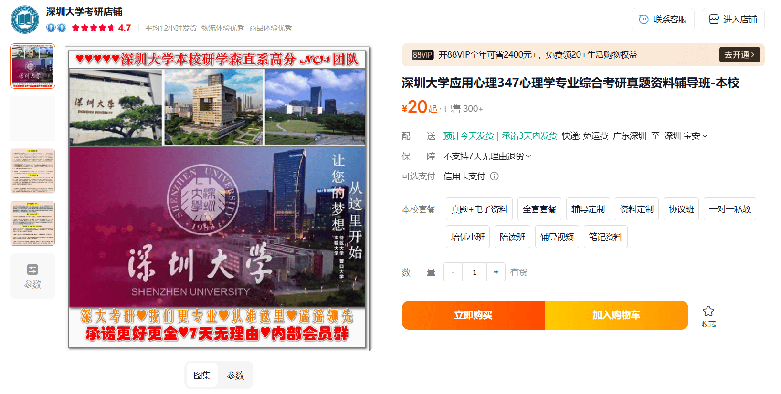The image size is (781, 394).
Task: Open the shop logo avatar
Action: (x=25, y=20)
